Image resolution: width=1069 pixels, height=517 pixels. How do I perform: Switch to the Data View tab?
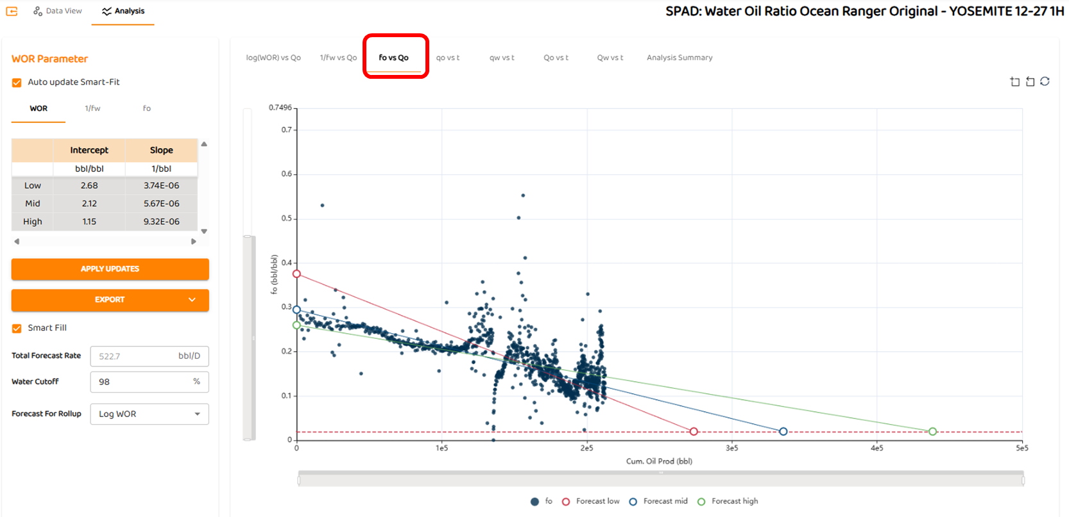(58, 11)
